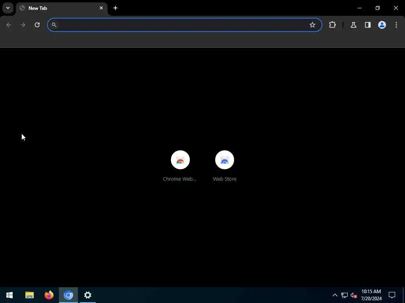Open Settings gear from taskbar
Image resolution: width=405 pixels, height=303 pixels.
point(87,295)
